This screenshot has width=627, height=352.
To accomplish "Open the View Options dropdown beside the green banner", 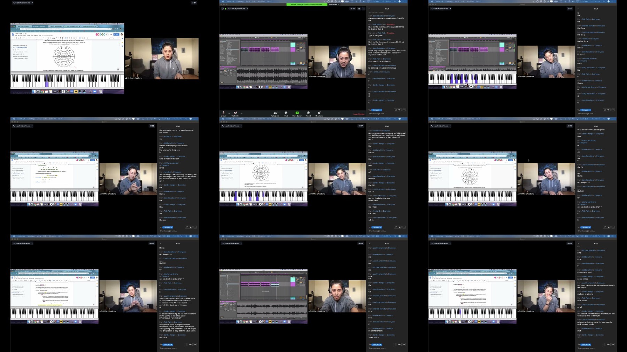I will [333, 5].
